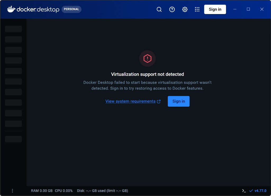The width and height of the screenshot is (271, 196).
Task: Maximize the Docker Desktop window
Action: click(x=248, y=9)
